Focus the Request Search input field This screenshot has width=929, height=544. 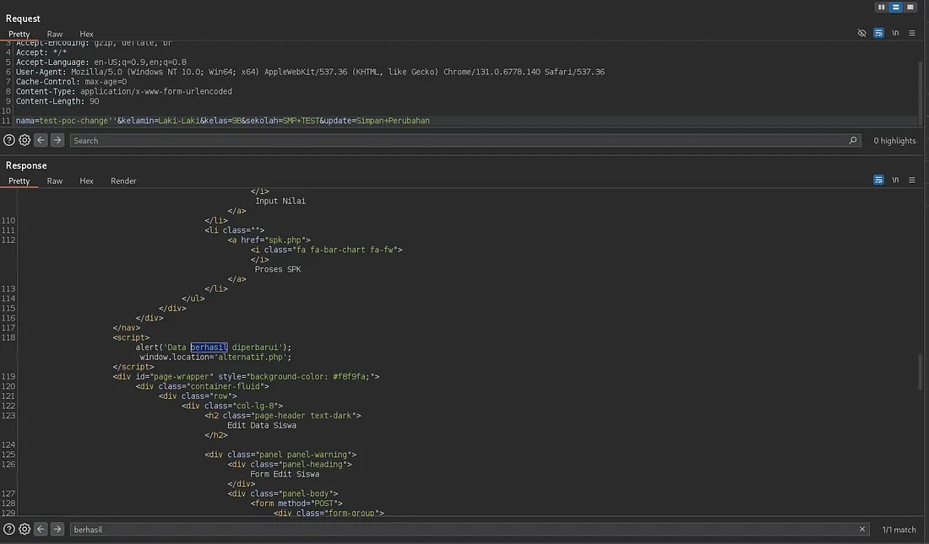[465, 140]
